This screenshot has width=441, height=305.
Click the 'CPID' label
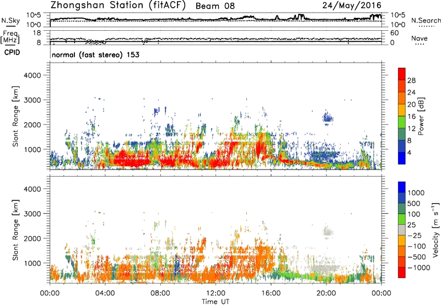point(12,52)
